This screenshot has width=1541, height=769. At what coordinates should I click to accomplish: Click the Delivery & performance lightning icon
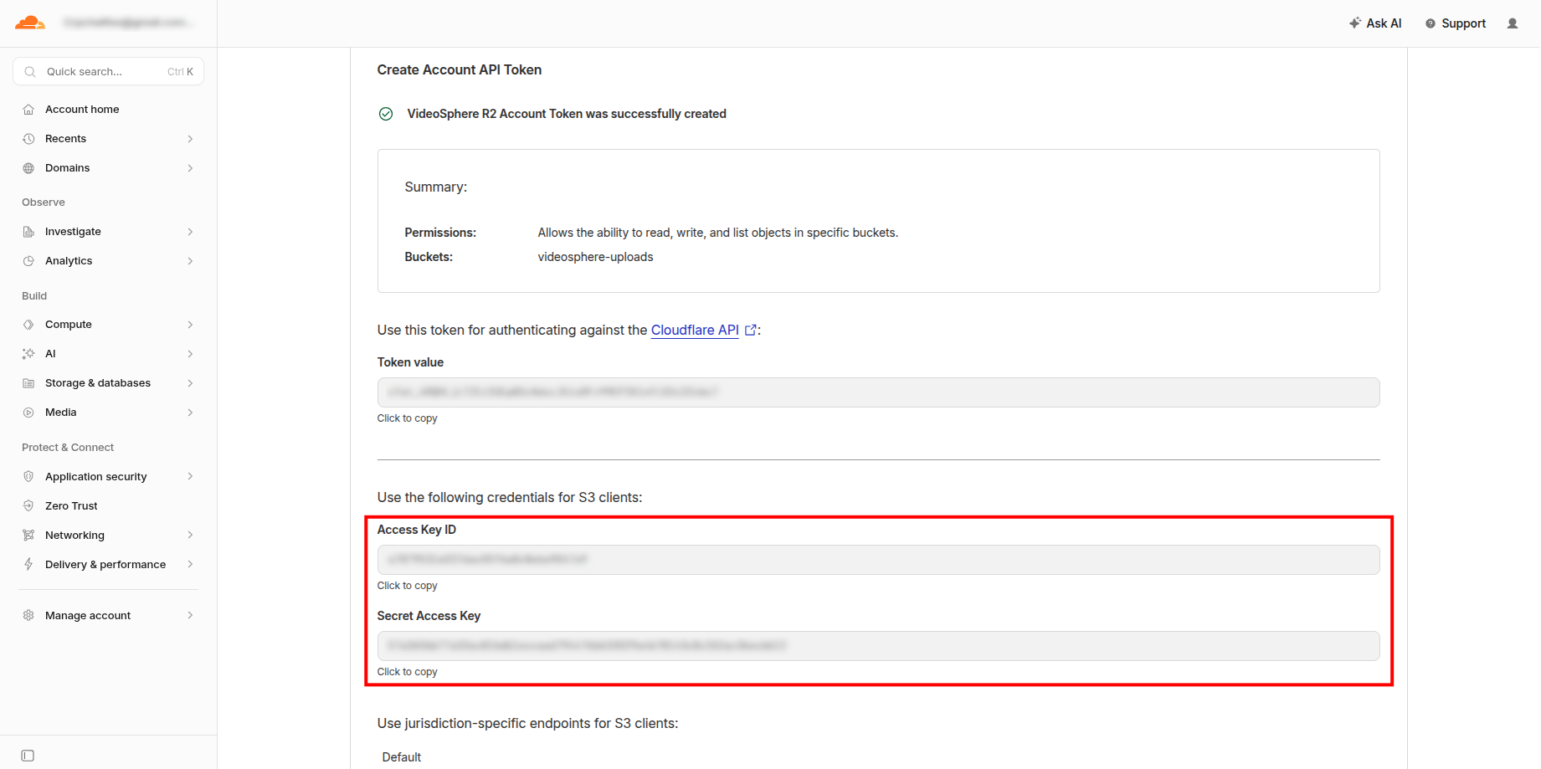28,564
